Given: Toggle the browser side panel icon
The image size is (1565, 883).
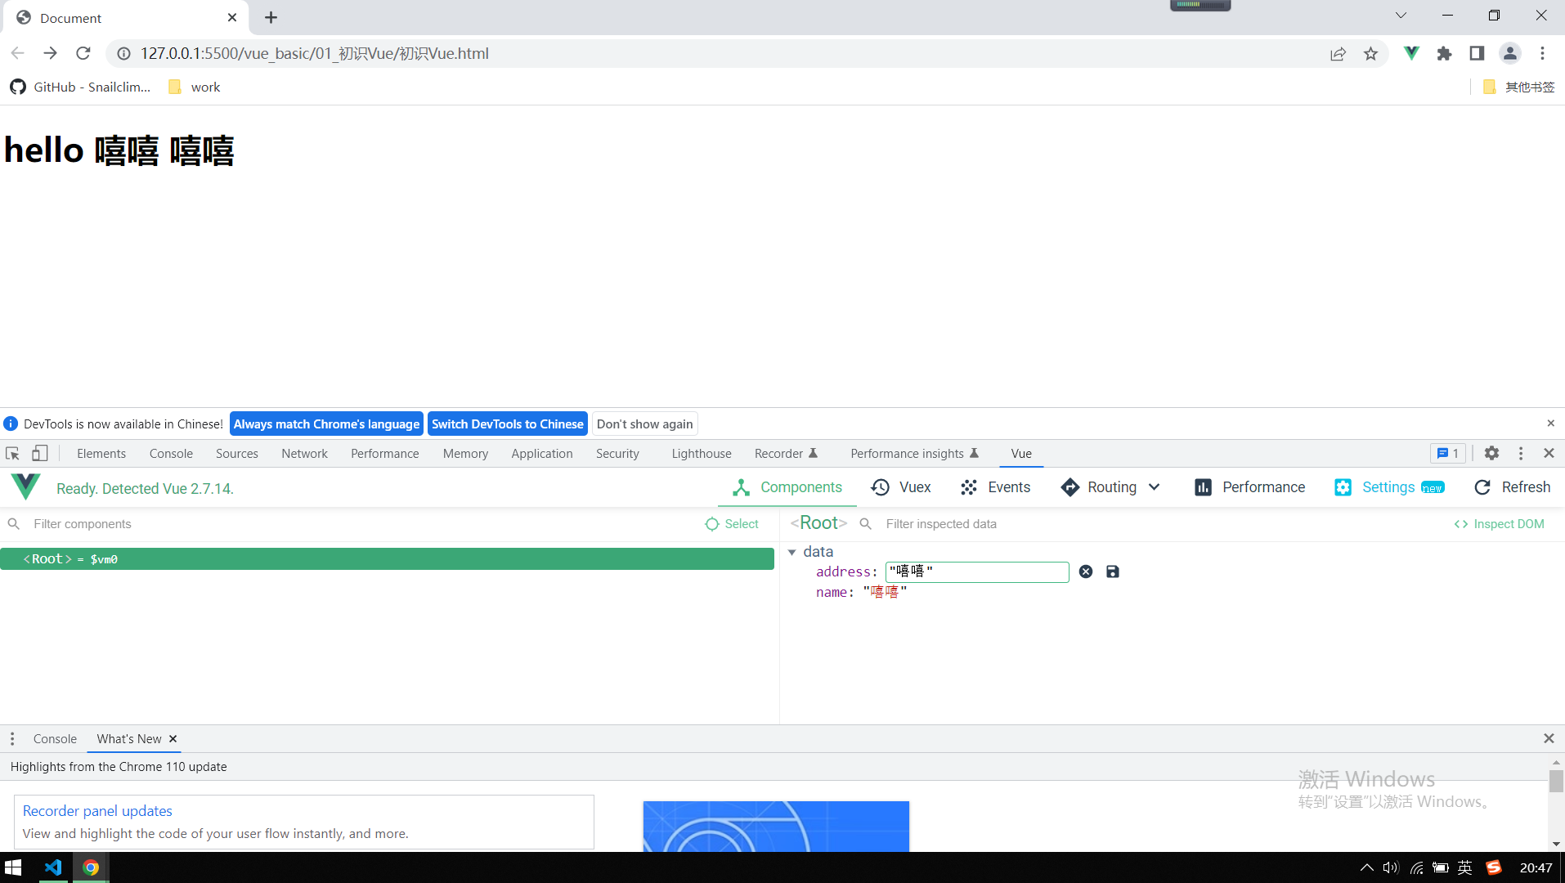Looking at the screenshot, I should (x=1477, y=53).
